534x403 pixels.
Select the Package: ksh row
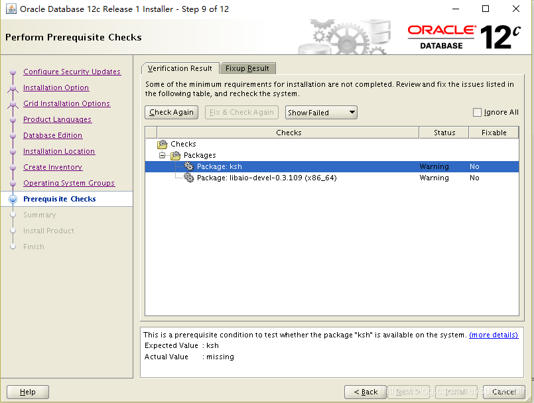[332, 166]
